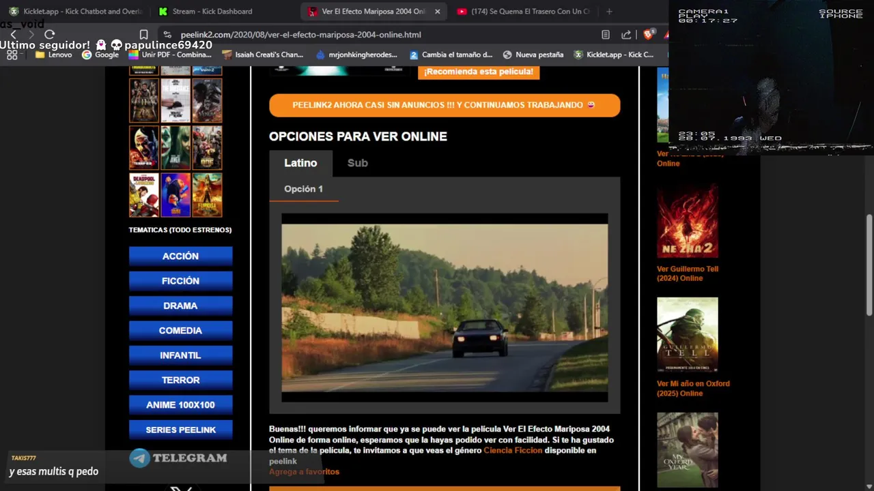Open reader mode icon in address bar
The width and height of the screenshot is (874, 491).
click(605, 34)
